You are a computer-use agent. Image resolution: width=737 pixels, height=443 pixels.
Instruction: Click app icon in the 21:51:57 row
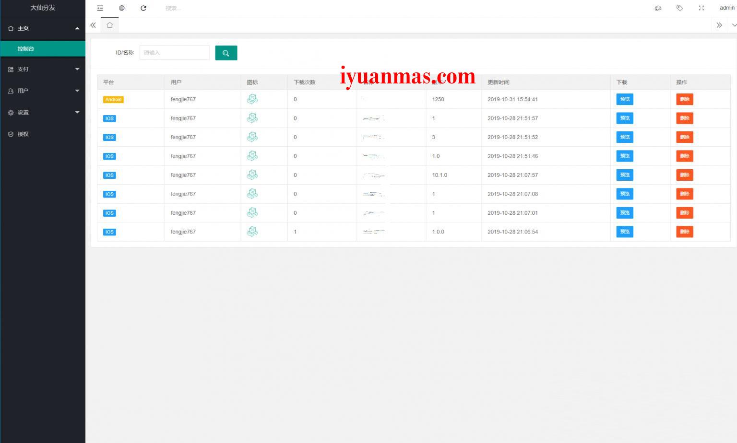(252, 118)
